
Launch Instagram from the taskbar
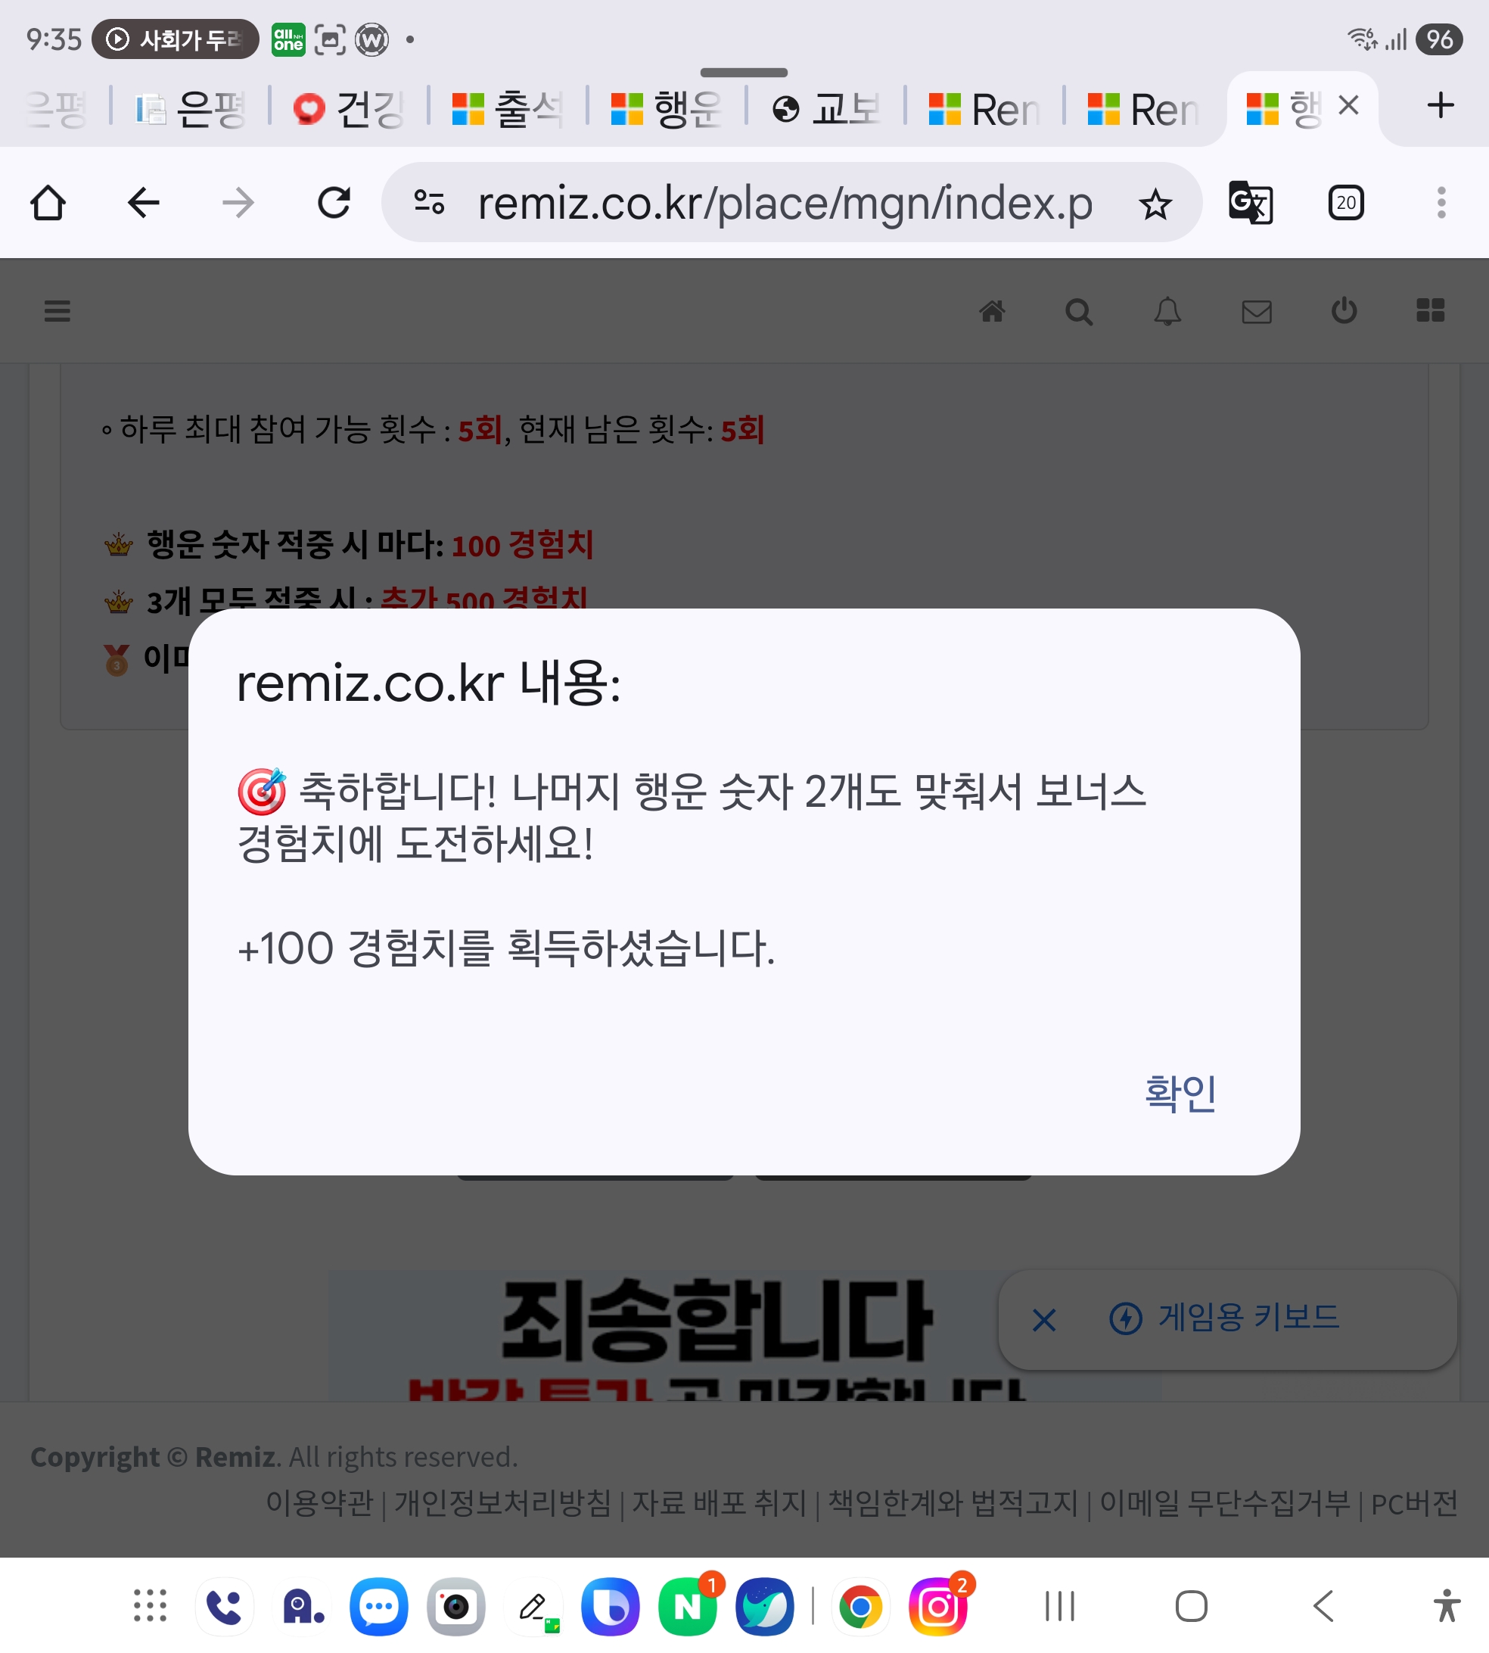pos(937,1606)
